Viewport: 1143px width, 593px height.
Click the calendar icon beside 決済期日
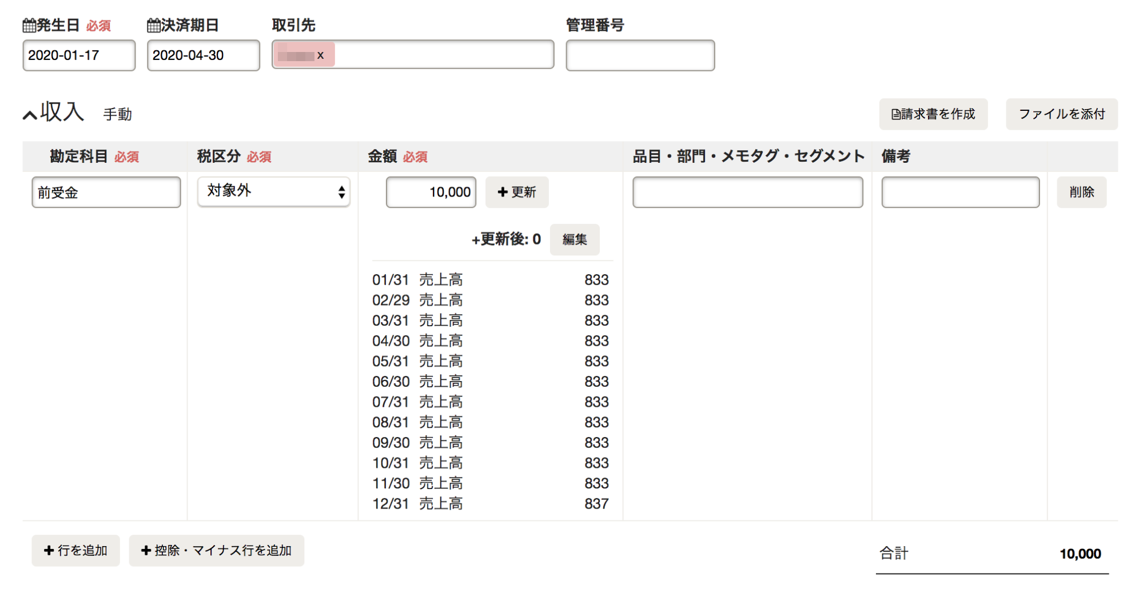click(x=153, y=26)
